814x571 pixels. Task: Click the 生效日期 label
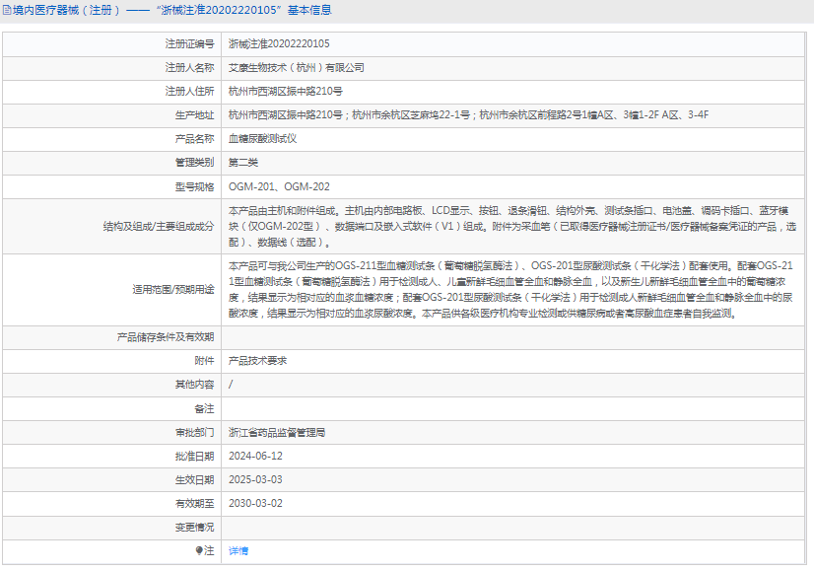194,480
